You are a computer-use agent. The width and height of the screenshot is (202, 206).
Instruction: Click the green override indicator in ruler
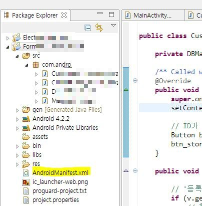tap(126, 90)
